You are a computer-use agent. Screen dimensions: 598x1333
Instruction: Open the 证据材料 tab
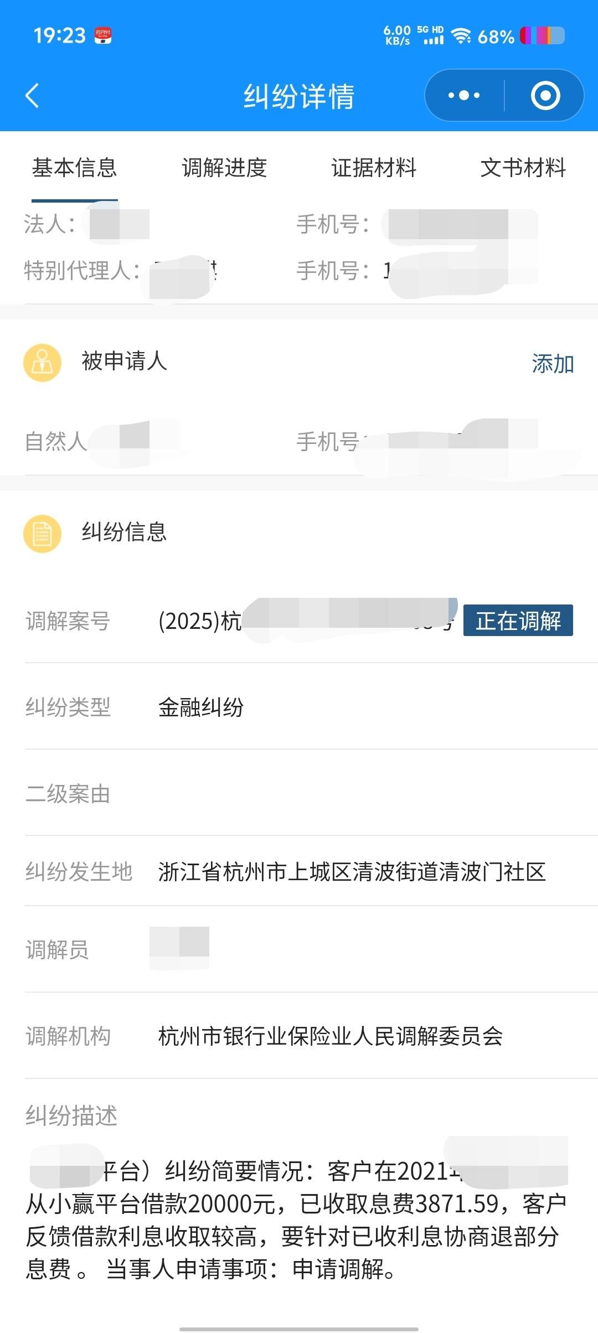374,168
